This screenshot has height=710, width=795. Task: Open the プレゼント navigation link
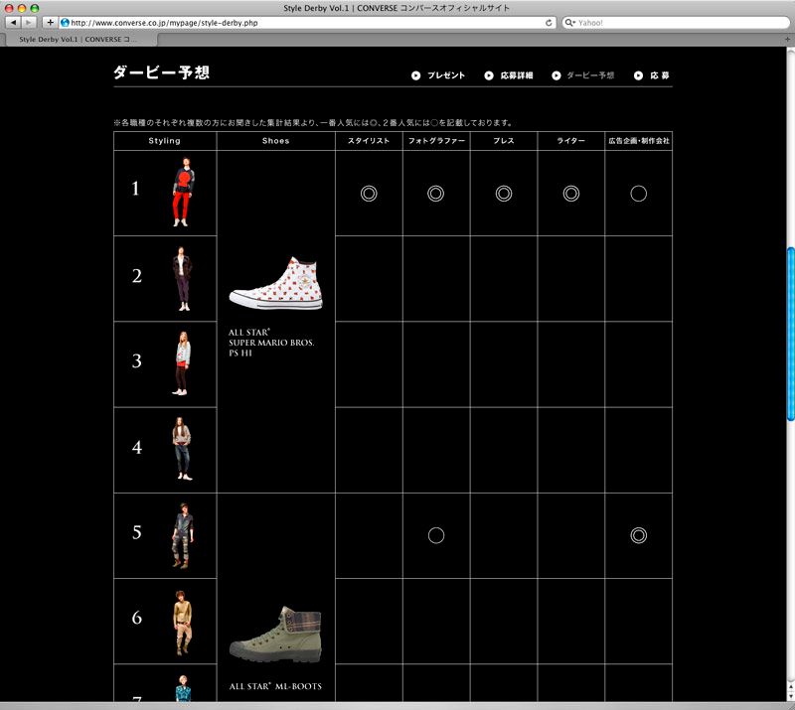coord(438,75)
